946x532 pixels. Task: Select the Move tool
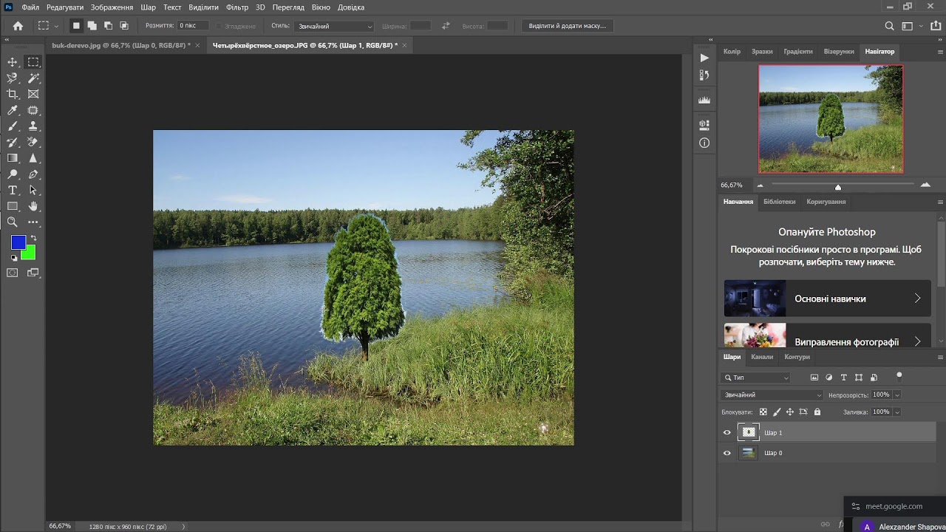pos(13,62)
